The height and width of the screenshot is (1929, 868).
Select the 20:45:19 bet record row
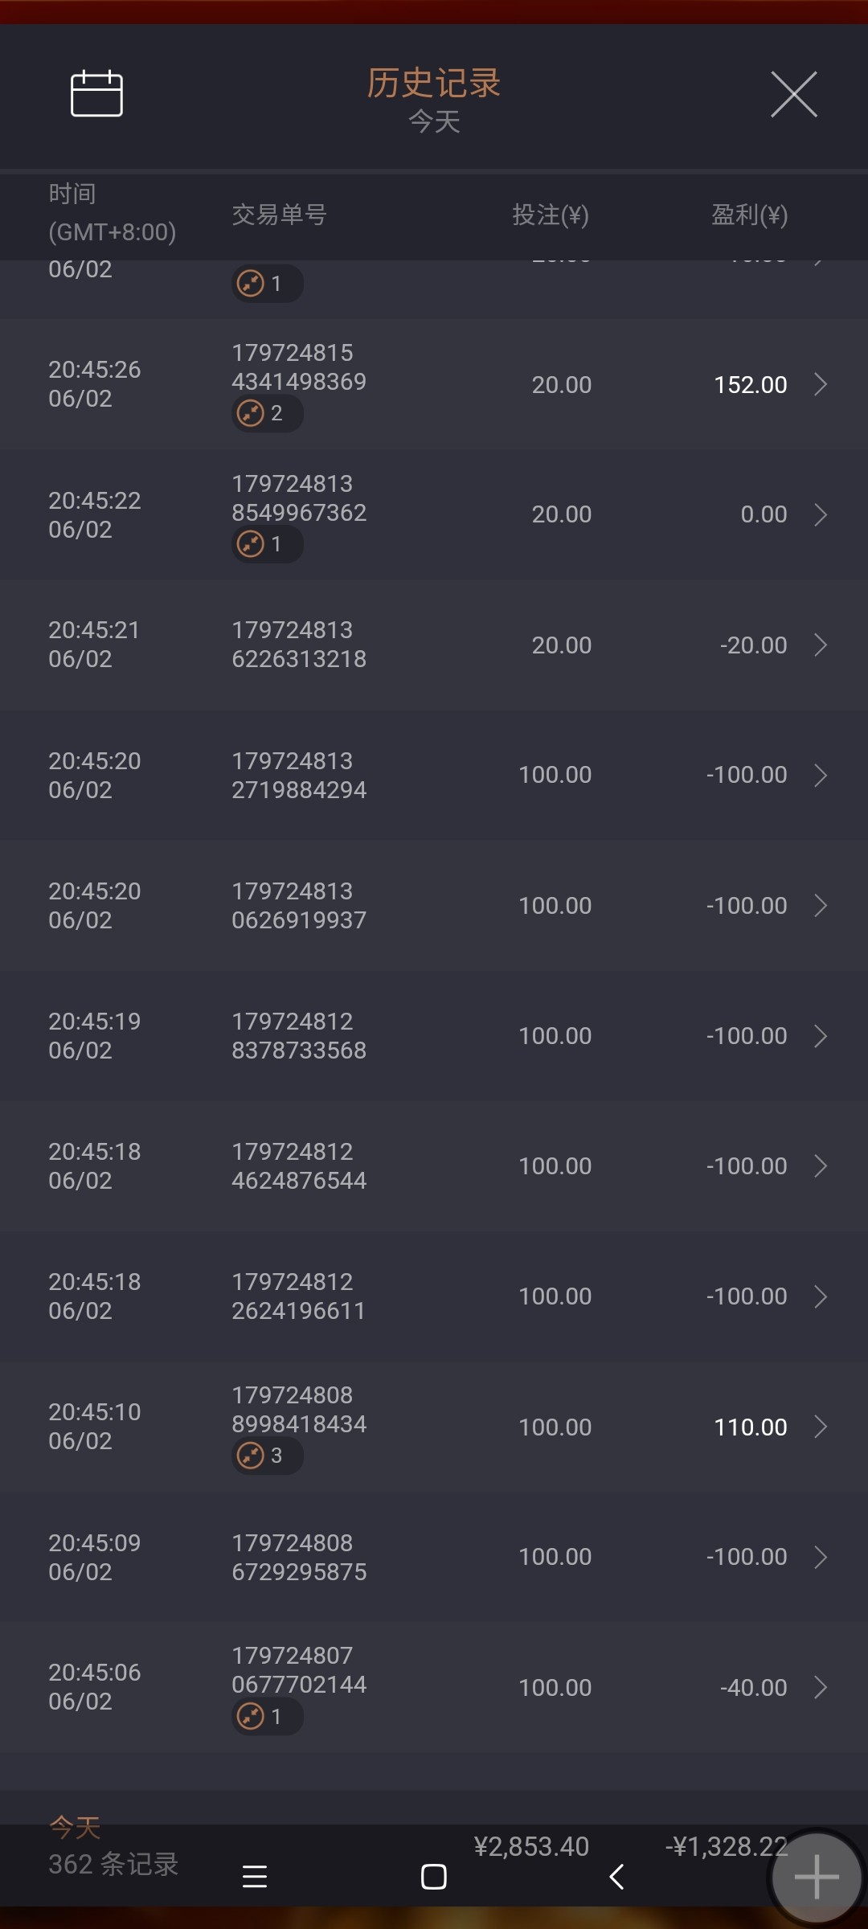pos(434,1036)
